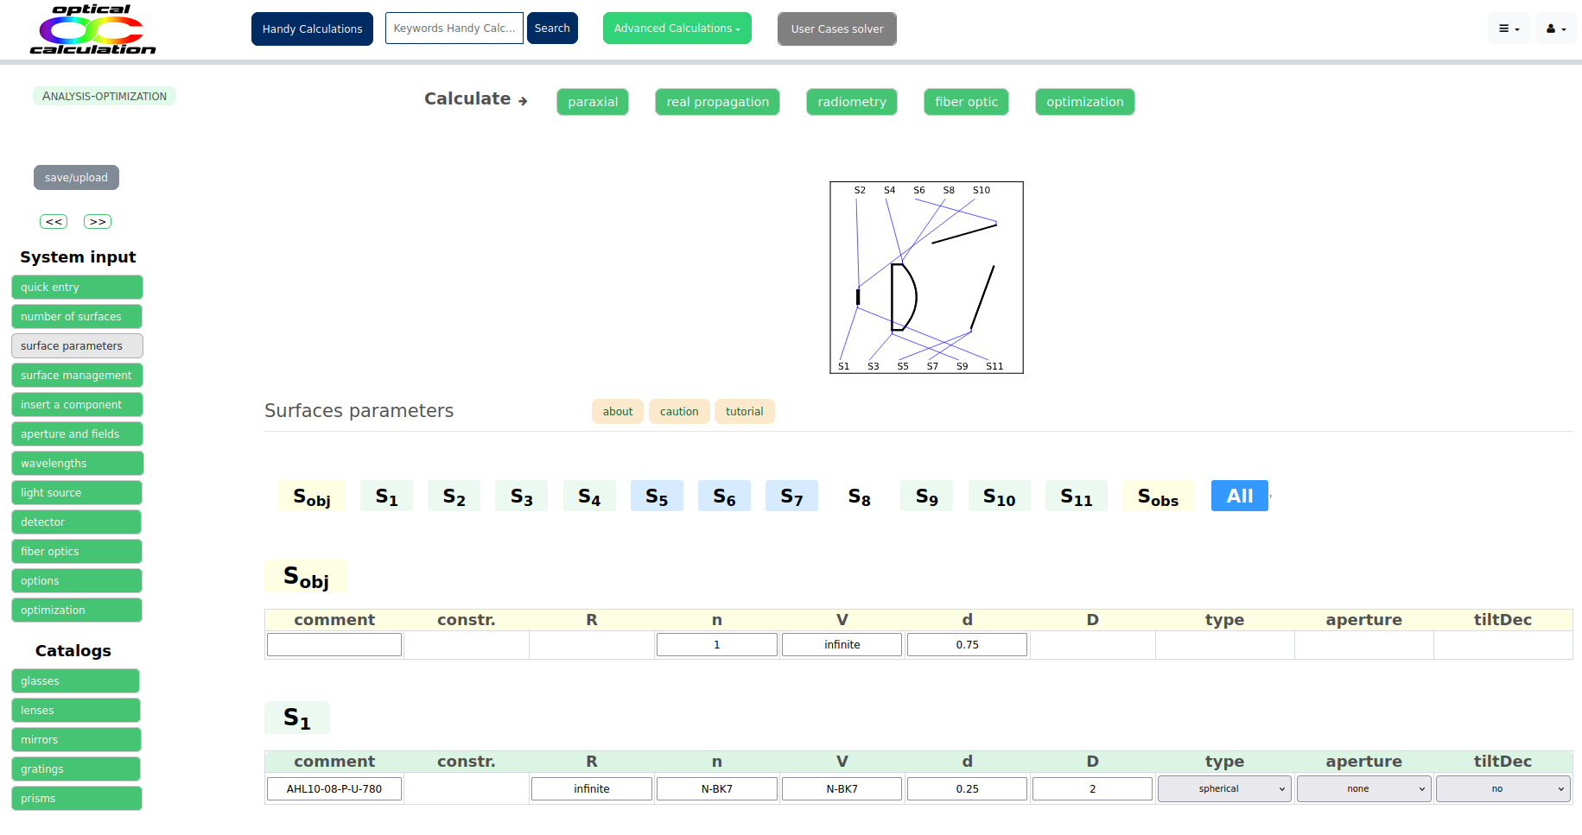Open the gratings catalog

point(76,769)
